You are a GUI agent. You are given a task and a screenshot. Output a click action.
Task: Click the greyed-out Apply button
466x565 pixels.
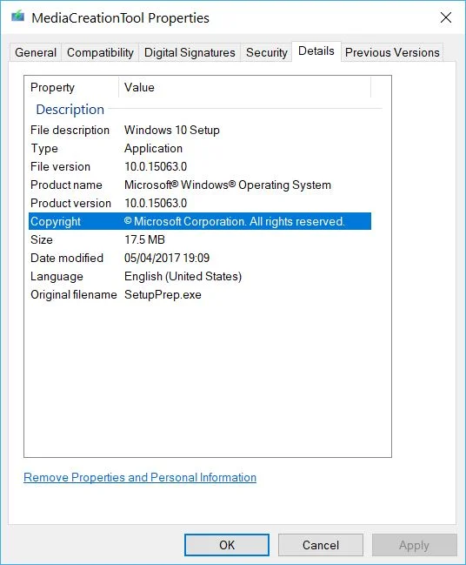click(414, 545)
